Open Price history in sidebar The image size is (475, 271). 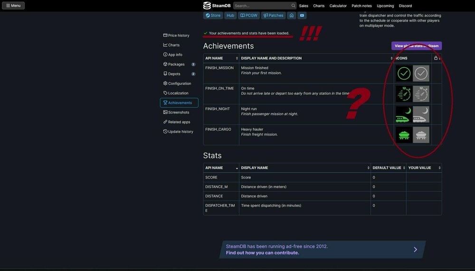click(x=179, y=36)
